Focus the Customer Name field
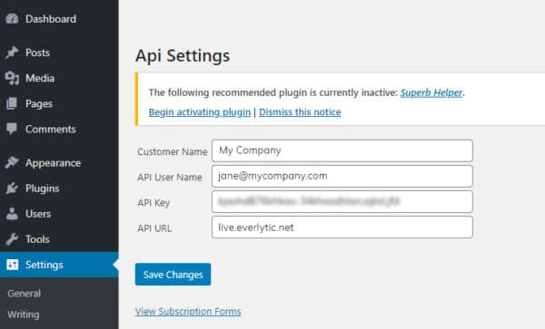 pyautogui.click(x=342, y=150)
